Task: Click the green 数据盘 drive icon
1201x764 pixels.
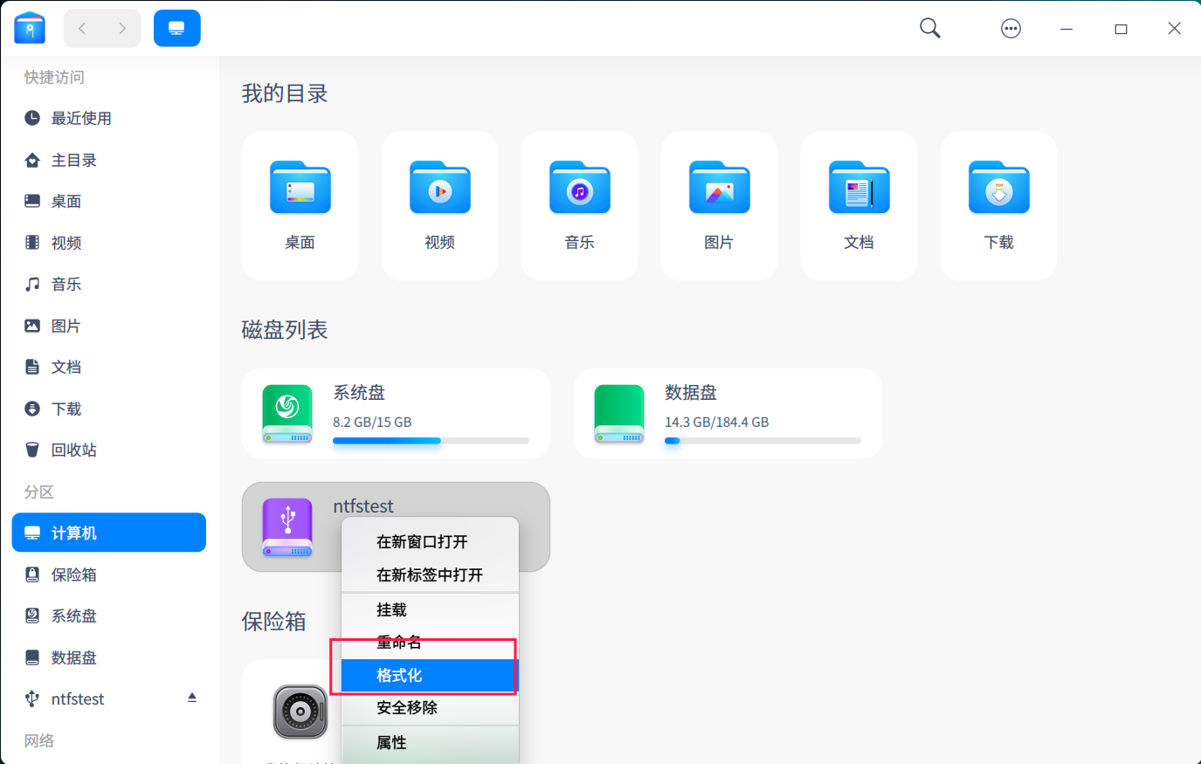Action: (619, 414)
